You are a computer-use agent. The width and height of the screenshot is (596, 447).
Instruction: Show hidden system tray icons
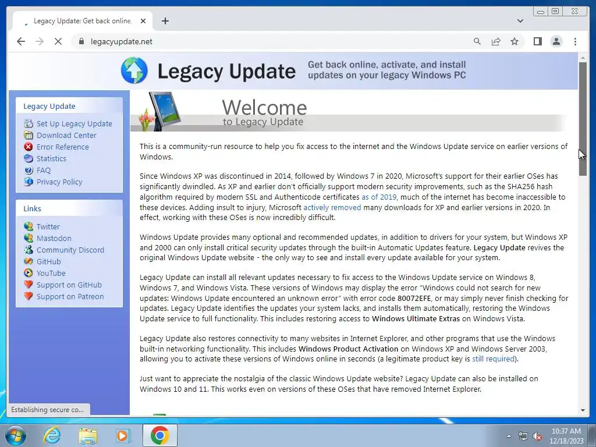pos(509,436)
